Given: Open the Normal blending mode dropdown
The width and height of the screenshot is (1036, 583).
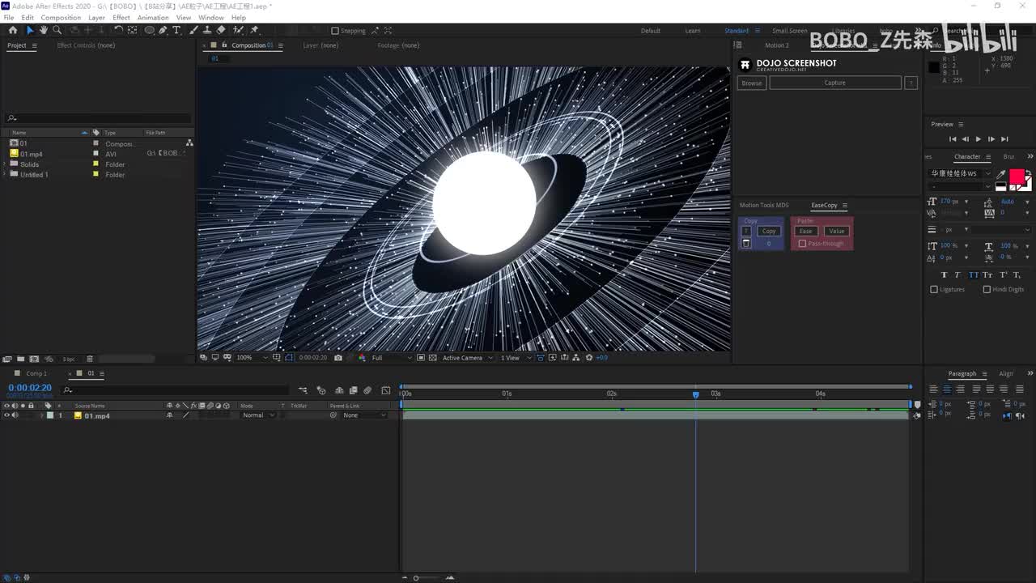Looking at the screenshot, I should point(258,415).
